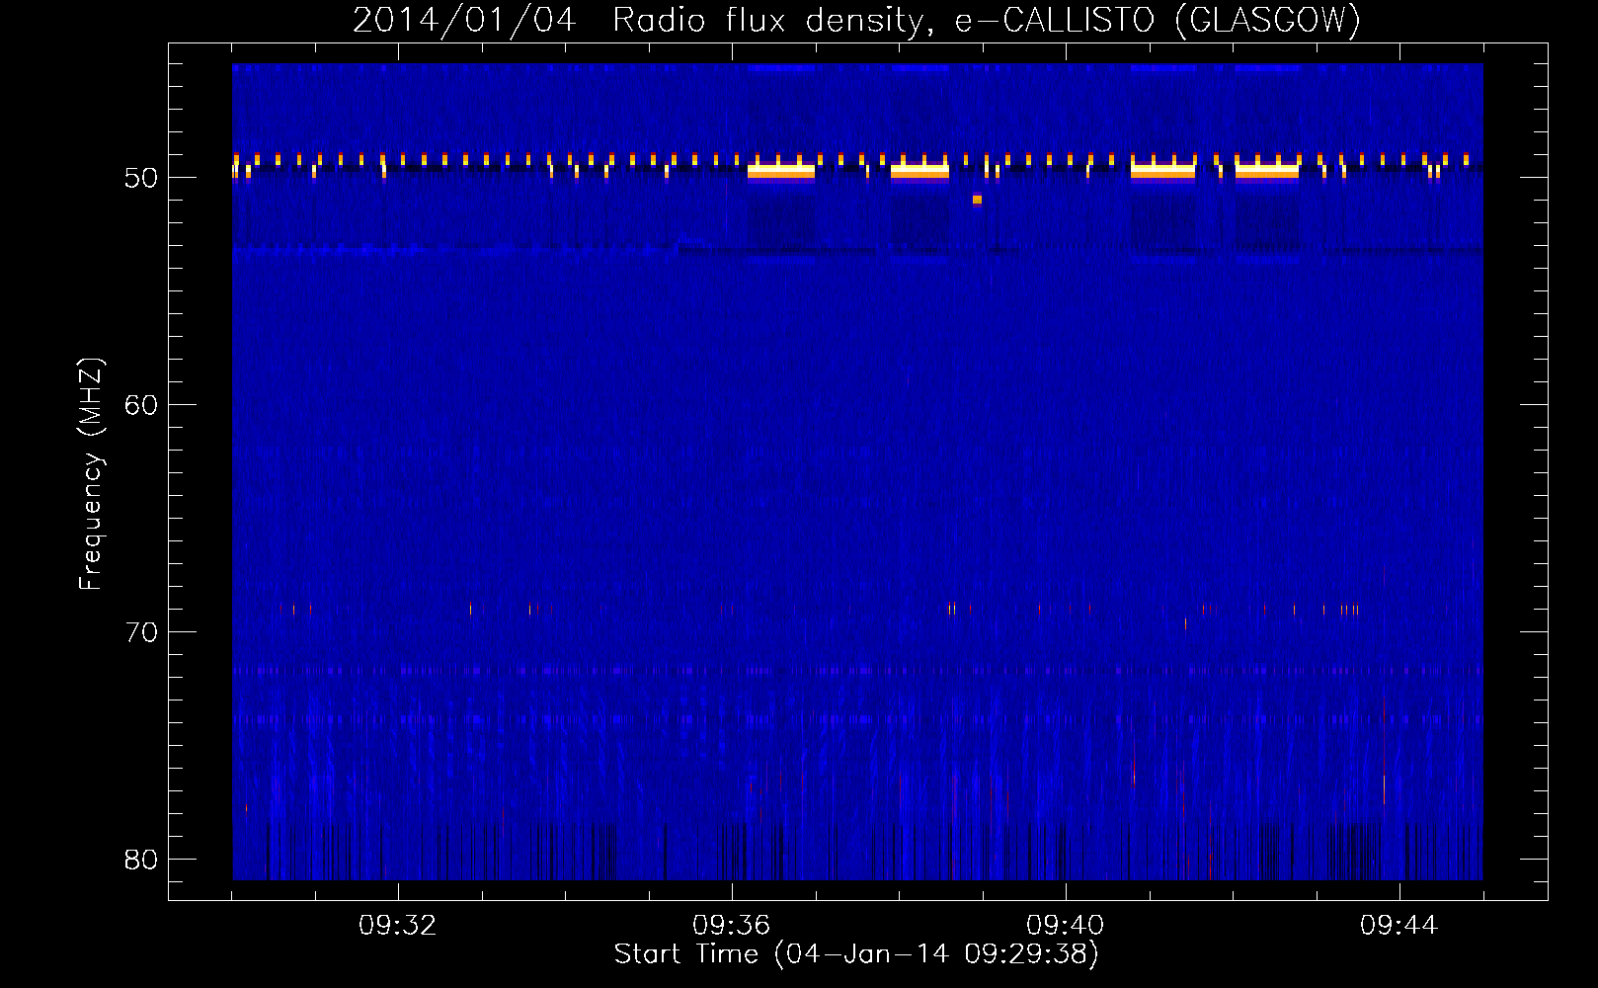
Task: Click the 09:40 time tick label
Action: (x=1066, y=926)
